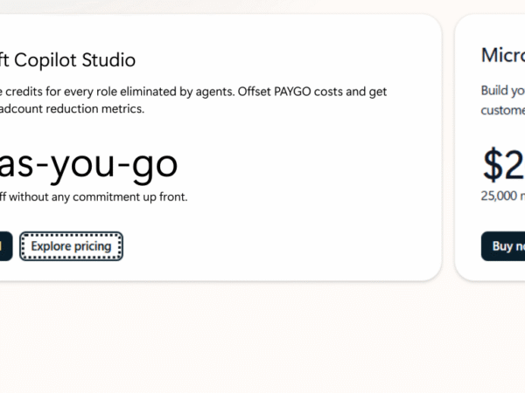Click the dark button left of Explore pricing

[x=4, y=246]
